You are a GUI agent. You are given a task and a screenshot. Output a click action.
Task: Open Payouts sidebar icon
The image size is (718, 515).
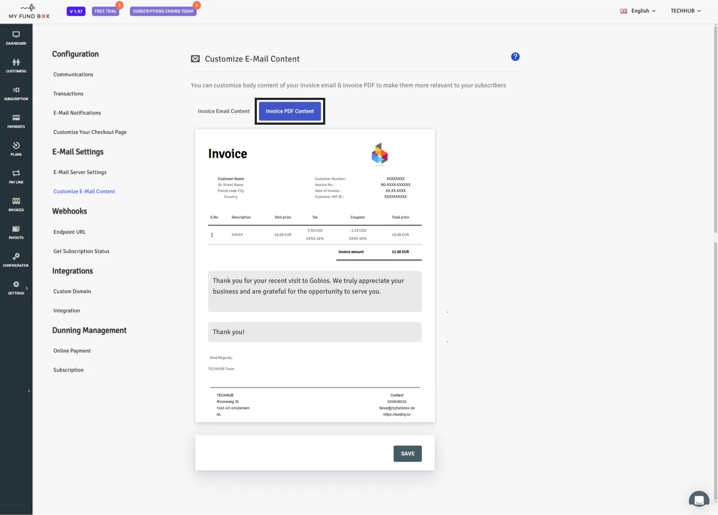16,232
